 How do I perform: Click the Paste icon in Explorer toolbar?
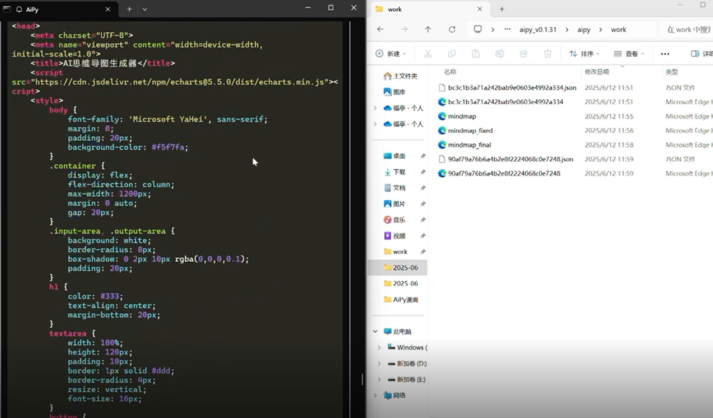(x=475, y=53)
